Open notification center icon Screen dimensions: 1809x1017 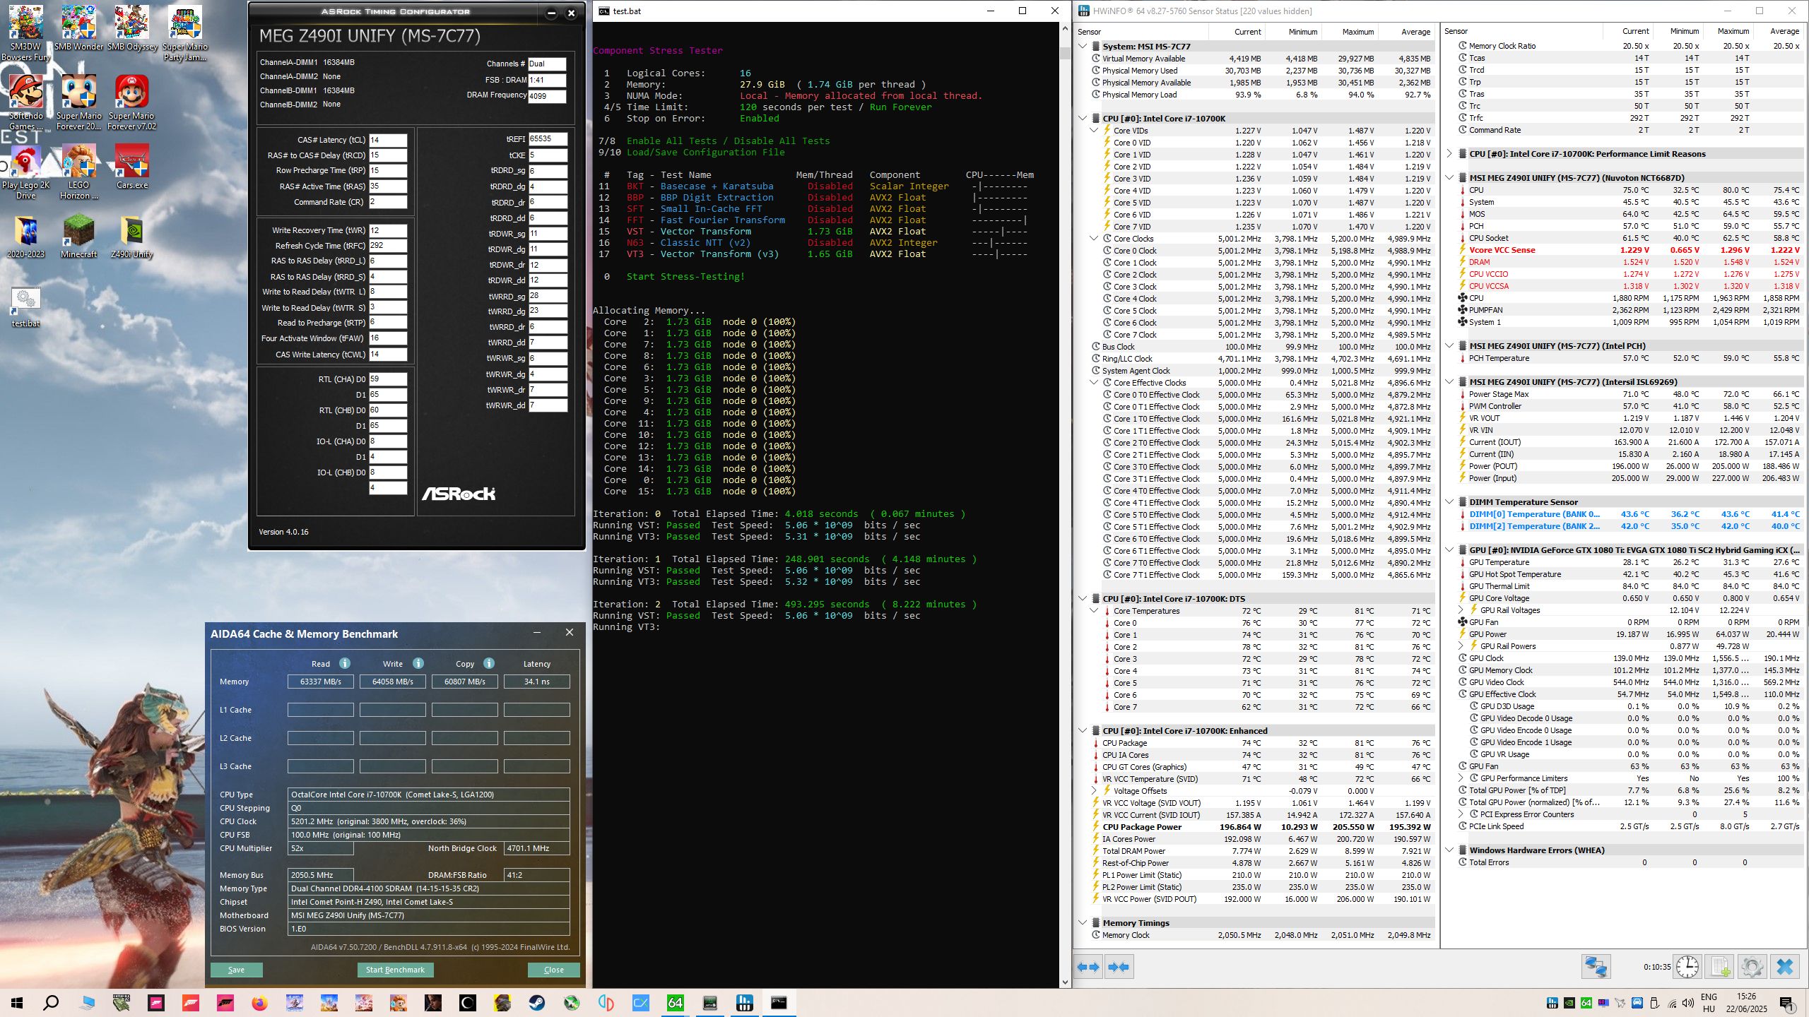pos(1787,1003)
